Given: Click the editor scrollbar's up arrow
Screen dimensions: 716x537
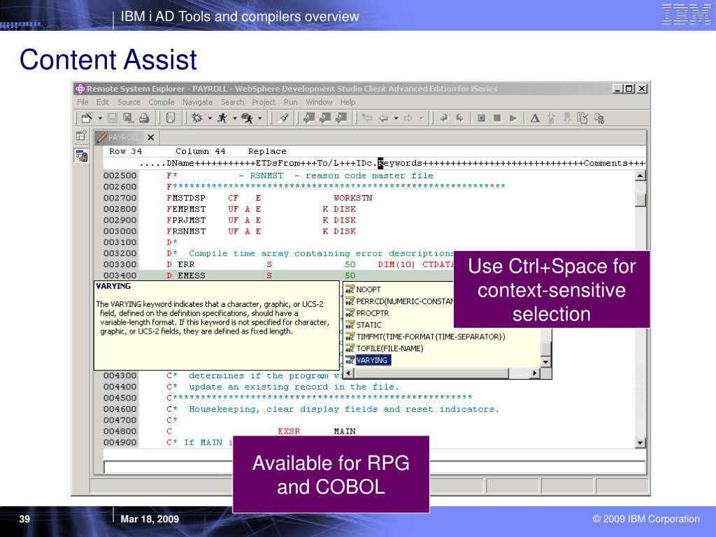Looking at the screenshot, I should click(640, 176).
